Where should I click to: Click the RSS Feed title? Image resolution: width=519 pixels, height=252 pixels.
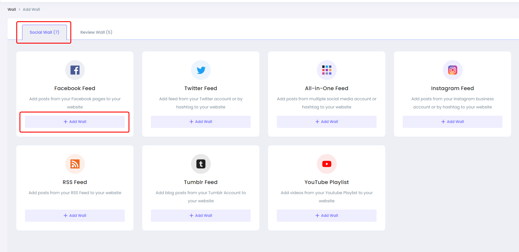tap(75, 182)
